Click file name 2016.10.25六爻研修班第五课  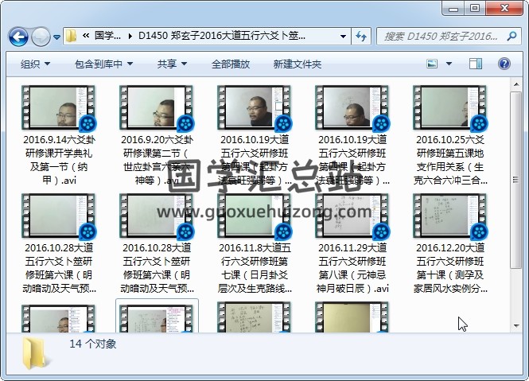pyautogui.click(x=450, y=160)
